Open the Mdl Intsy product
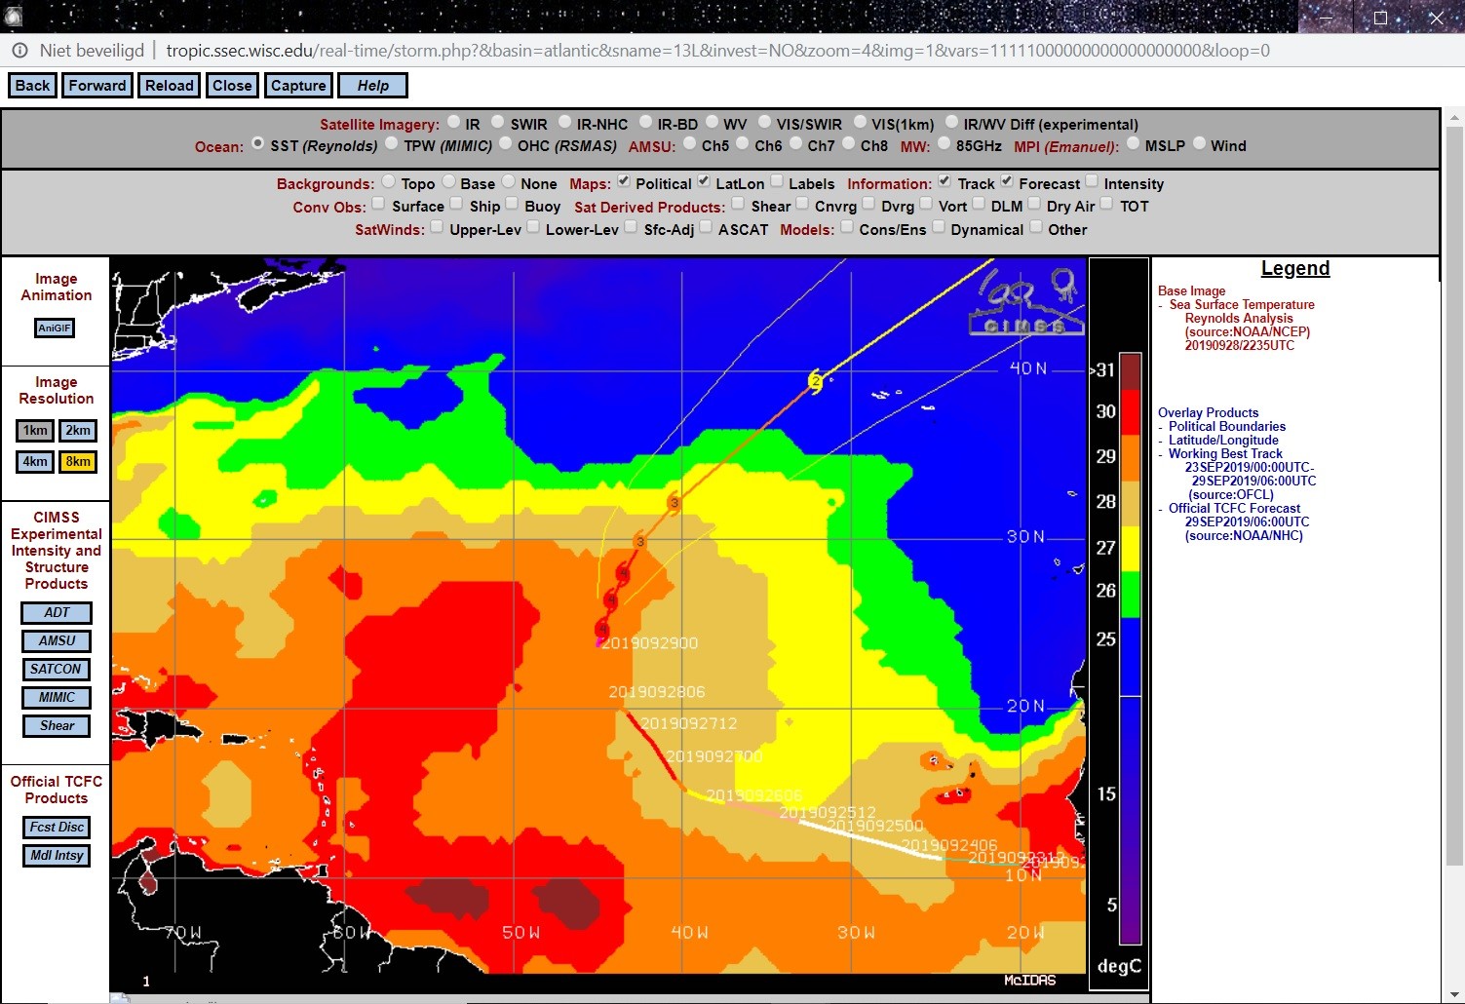 tap(57, 856)
